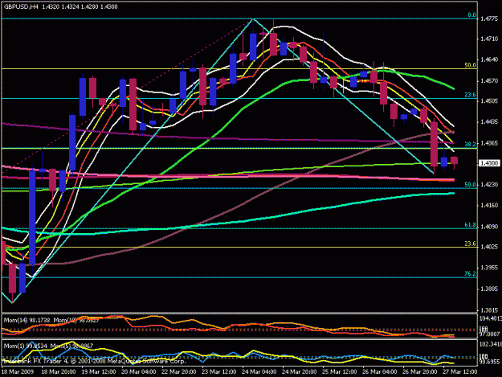The image size is (502, 377).
Task: Click the 18 Mar 2009 date label
Action: click(18, 372)
